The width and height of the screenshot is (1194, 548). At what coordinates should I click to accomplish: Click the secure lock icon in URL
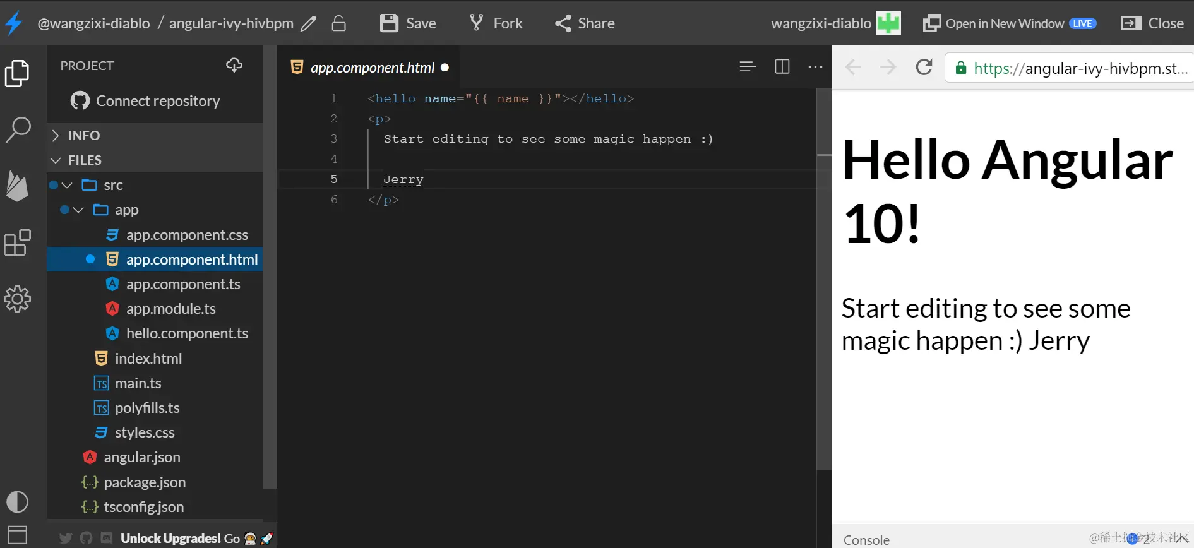point(961,68)
